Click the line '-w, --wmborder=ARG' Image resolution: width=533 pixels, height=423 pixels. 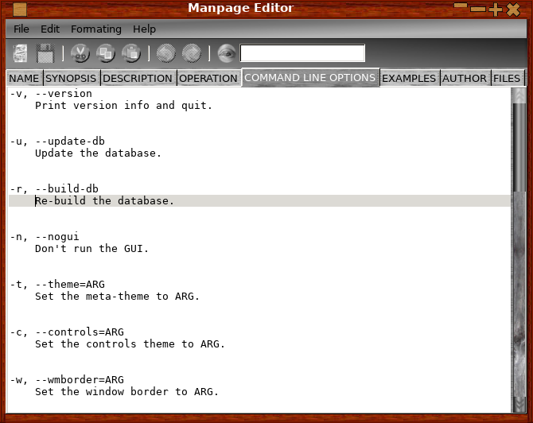(67, 380)
